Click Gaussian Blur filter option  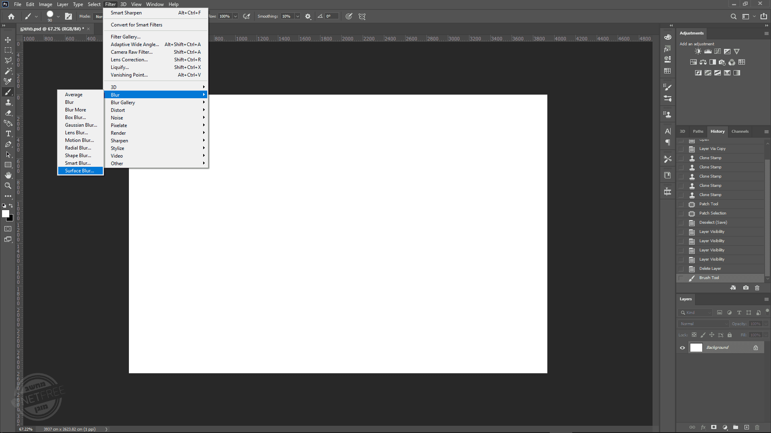pos(81,125)
